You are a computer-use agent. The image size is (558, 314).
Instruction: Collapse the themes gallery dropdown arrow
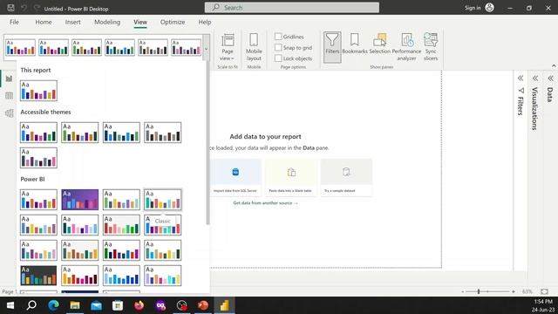coord(206,49)
